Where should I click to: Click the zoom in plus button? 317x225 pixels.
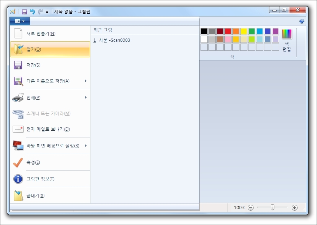(295, 207)
